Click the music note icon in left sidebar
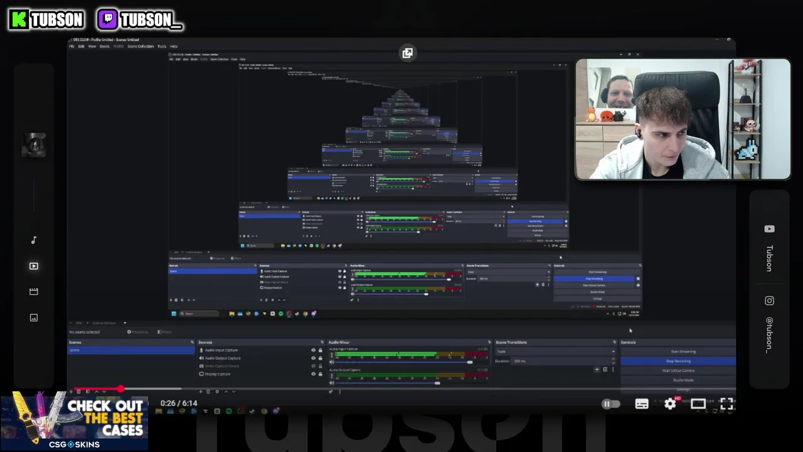 point(34,240)
